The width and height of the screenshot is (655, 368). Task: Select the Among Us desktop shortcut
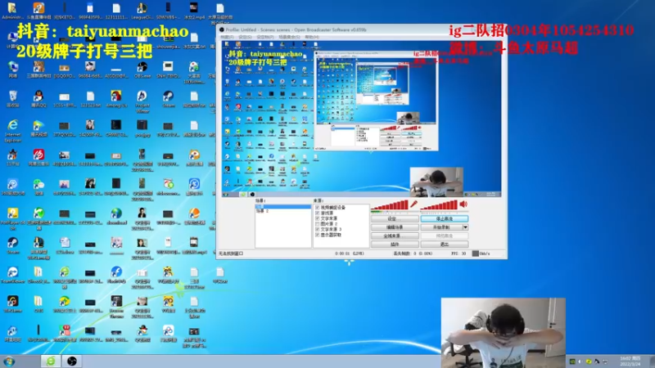coord(116,99)
